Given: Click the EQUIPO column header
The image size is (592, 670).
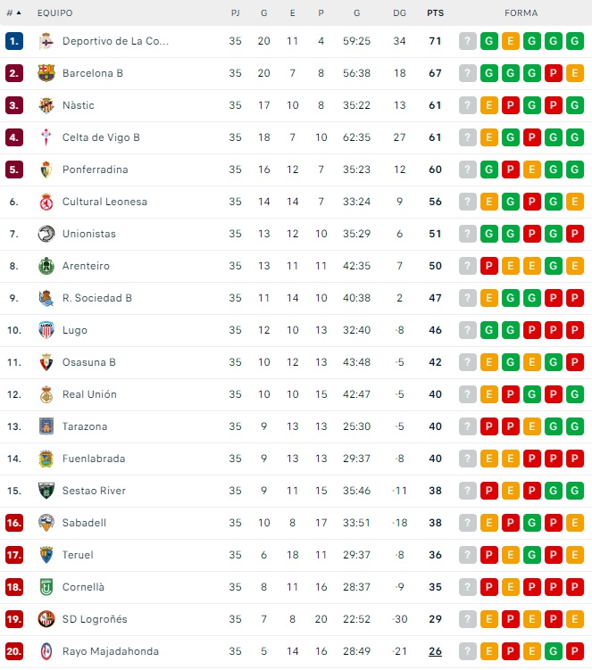Looking at the screenshot, I should point(55,13).
